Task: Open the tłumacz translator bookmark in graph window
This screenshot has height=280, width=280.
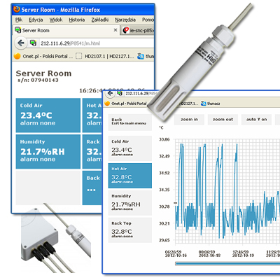Action: point(211,104)
